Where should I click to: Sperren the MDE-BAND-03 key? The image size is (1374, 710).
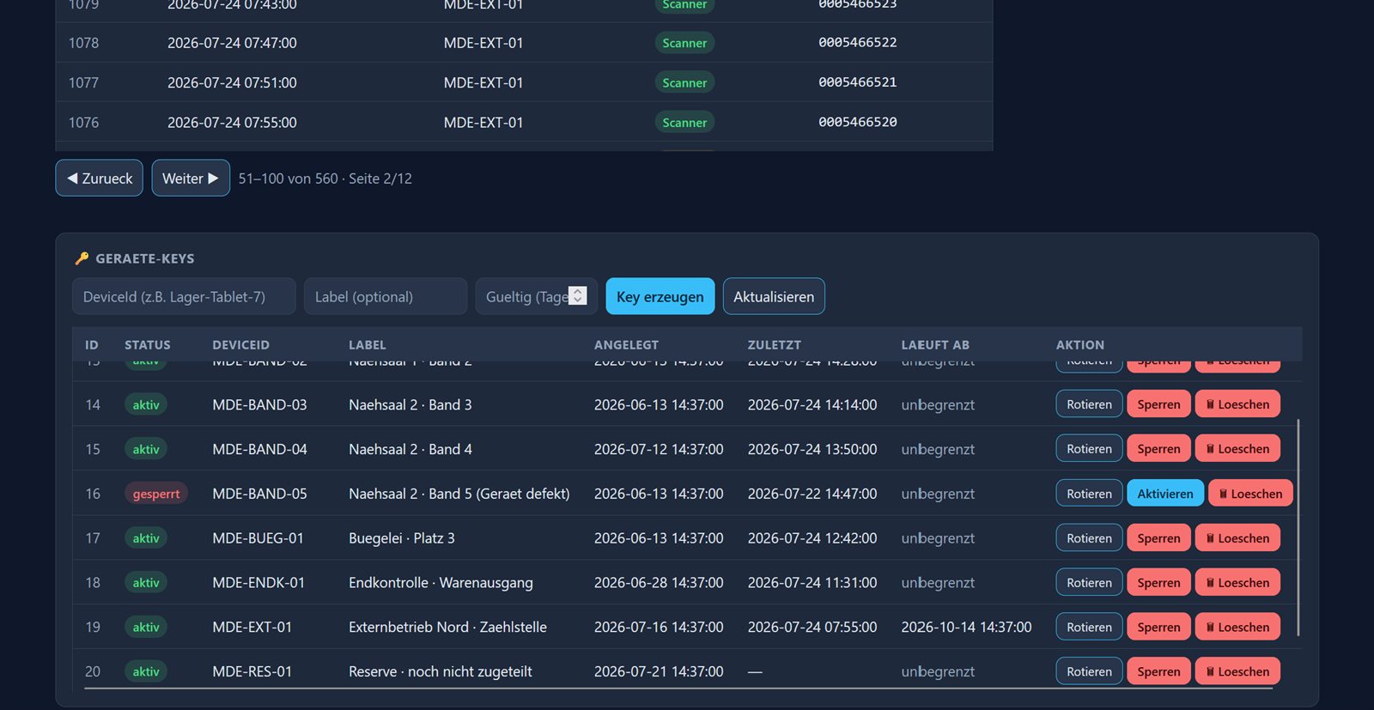coord(1158,404)
